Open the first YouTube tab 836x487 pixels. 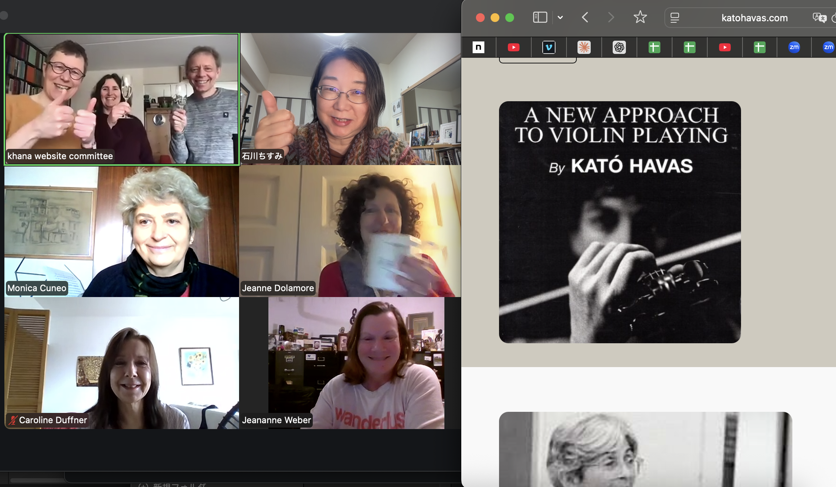[x=514, y=47]
